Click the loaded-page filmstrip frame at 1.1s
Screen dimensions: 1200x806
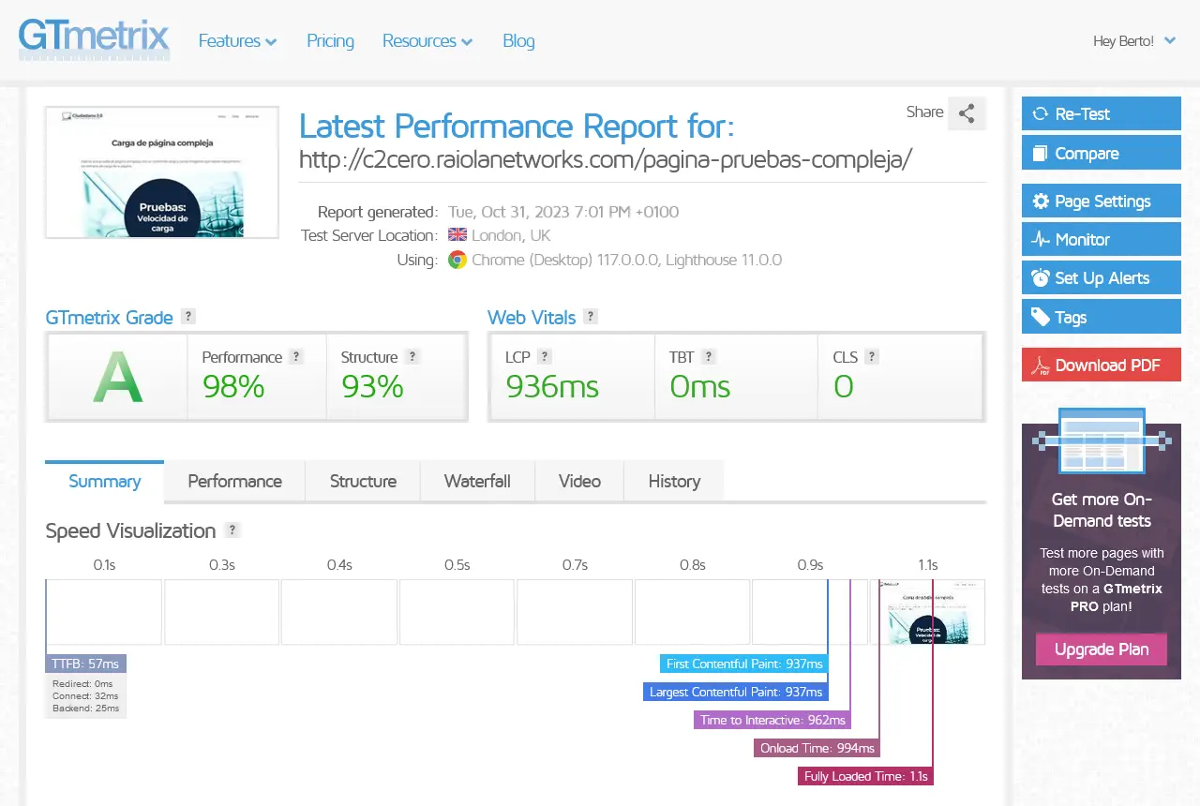tap(928, 612)
